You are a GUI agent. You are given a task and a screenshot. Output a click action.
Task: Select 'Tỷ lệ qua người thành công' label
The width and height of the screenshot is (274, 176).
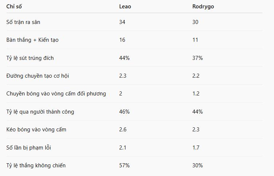click(40, 112)
